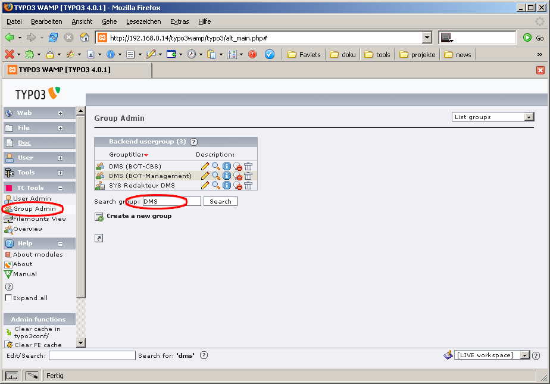This screenshot has height=384, width=550.
Task: Click the help icon beside LIVE workspace selector
Action: click(x=536, y=355)
